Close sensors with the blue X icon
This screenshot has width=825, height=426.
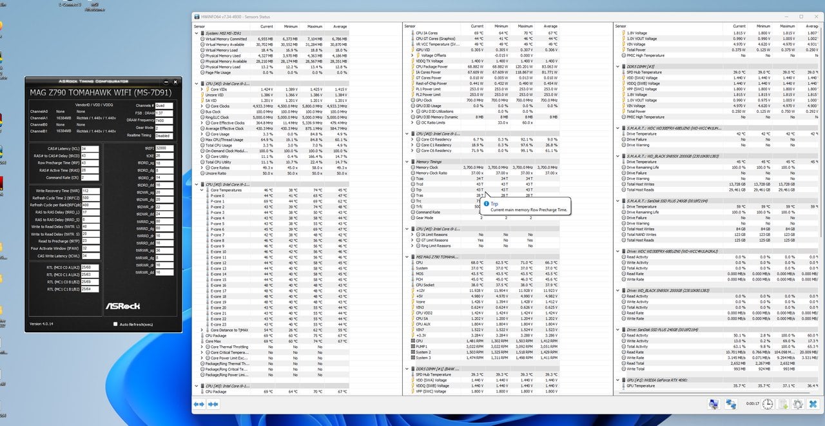812,404
